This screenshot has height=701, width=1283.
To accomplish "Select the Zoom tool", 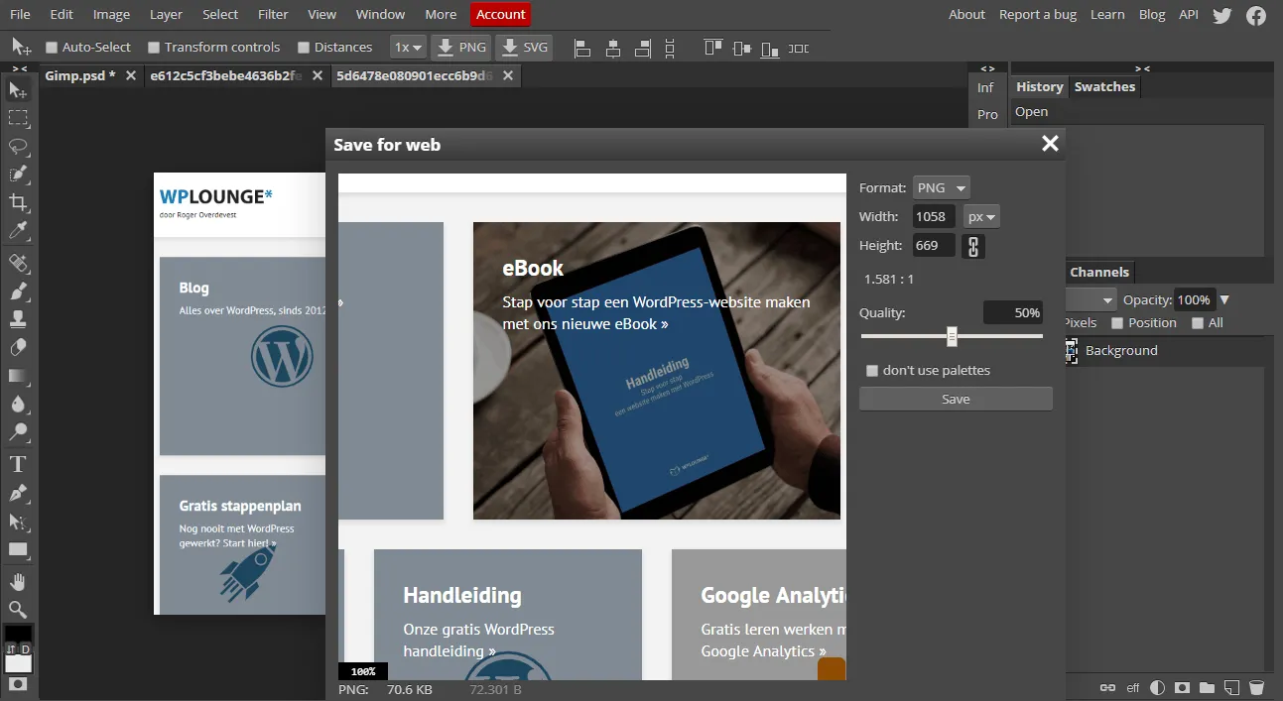I will [x=18, y=609].
